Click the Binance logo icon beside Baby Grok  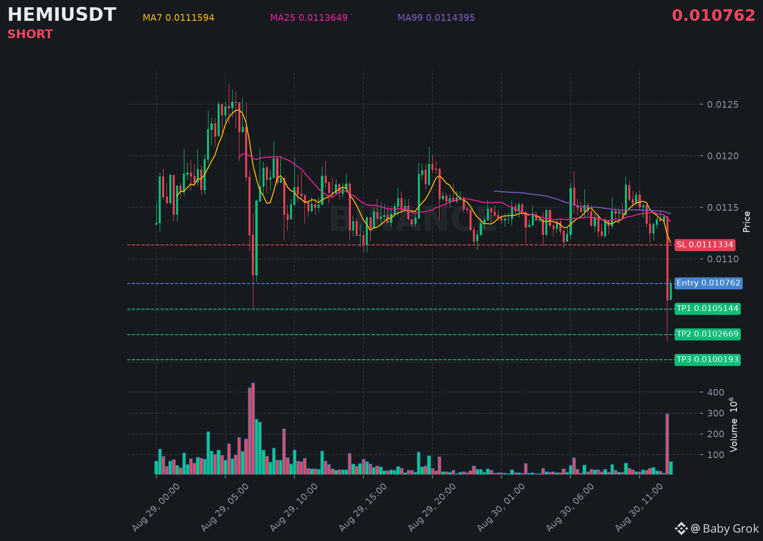[681, 529]
